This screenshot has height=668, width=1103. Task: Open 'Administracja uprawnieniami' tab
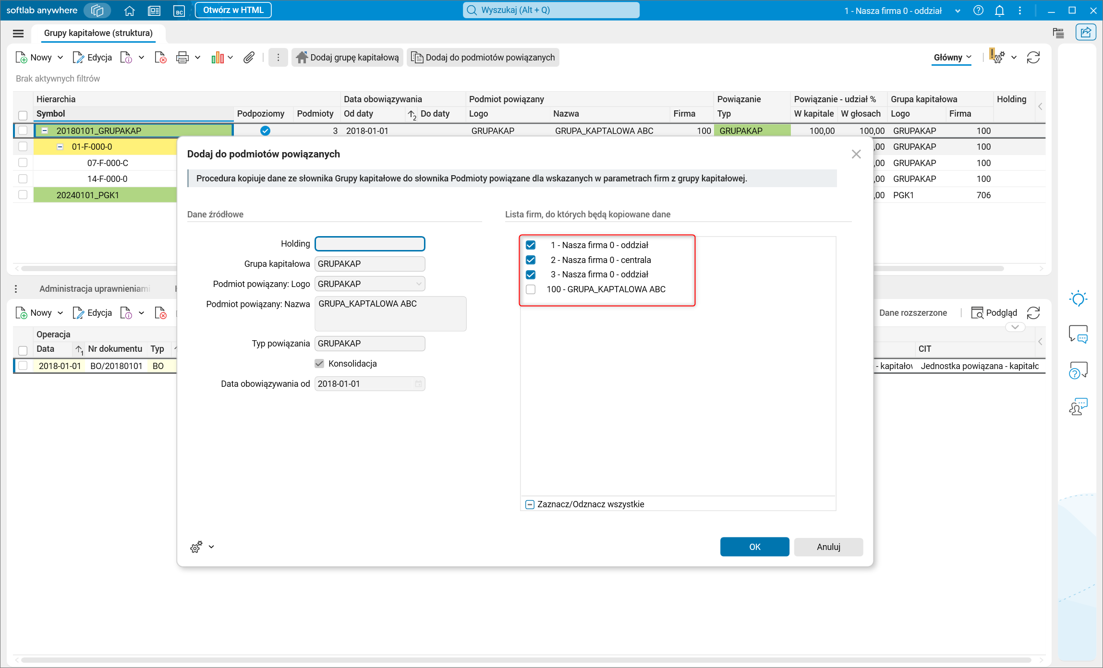(95, 288)
